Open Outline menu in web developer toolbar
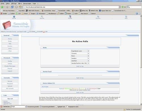Viewport: 142px width, 111px height. click(x=61, y=14)
